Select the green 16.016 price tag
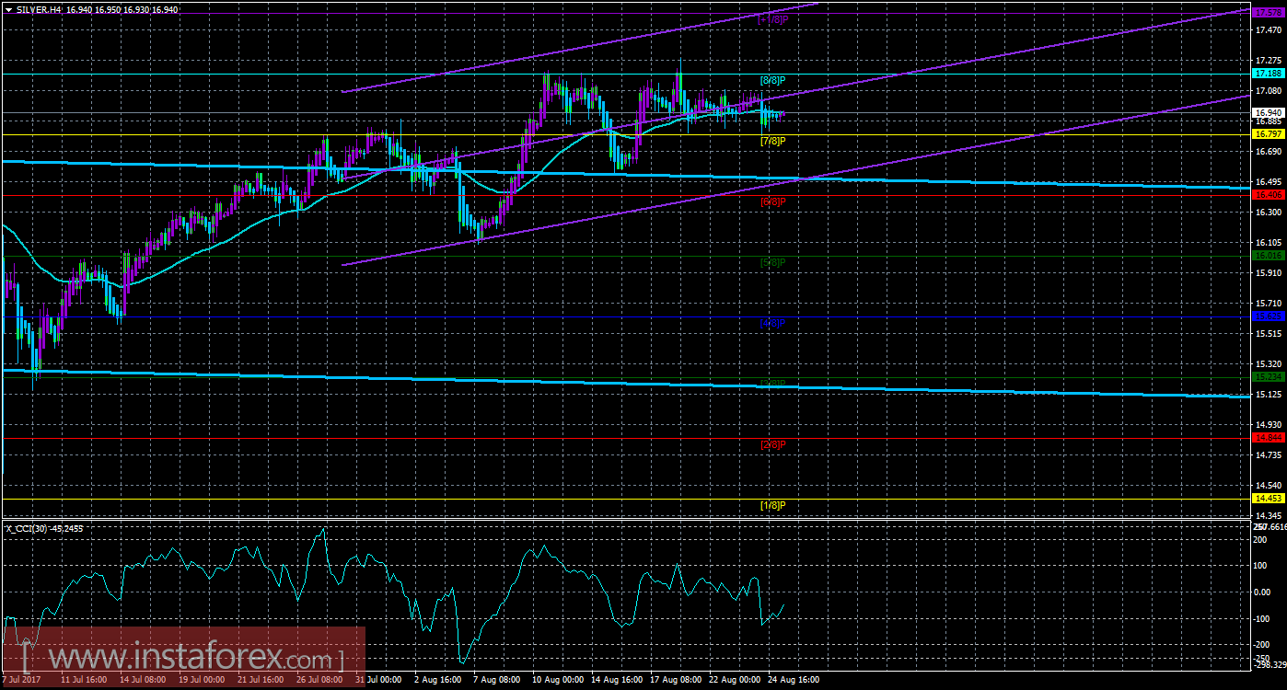Image resolution: width=1287 pixels, height=690 pixels. (1269, 255)
